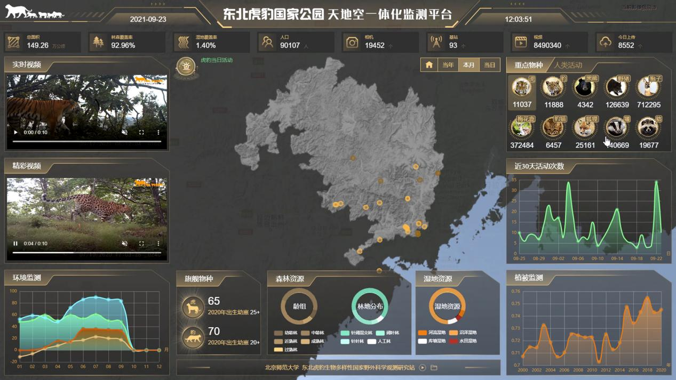This screenshot has width=676, height=380.
Task: Open more options on leopard video
Action: pos(158,244)
